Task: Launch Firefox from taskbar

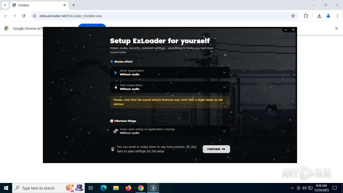Action: click(128, 188)
